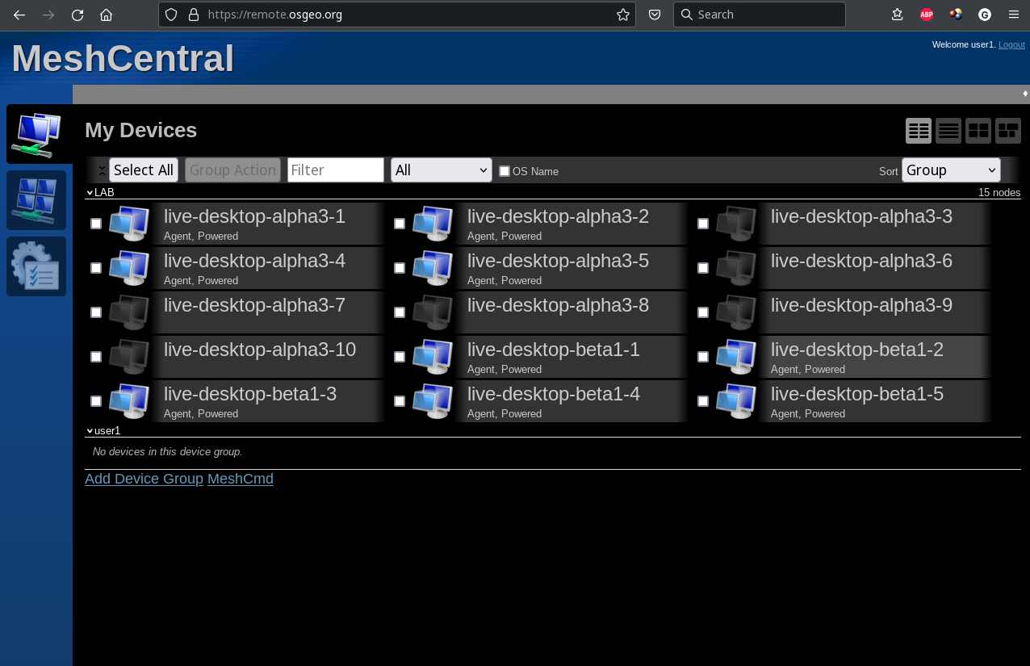Click the computer icon for live-desktop-beta1-5
The height and width of the screenshot is (666, 1030).
click(736, 401)
